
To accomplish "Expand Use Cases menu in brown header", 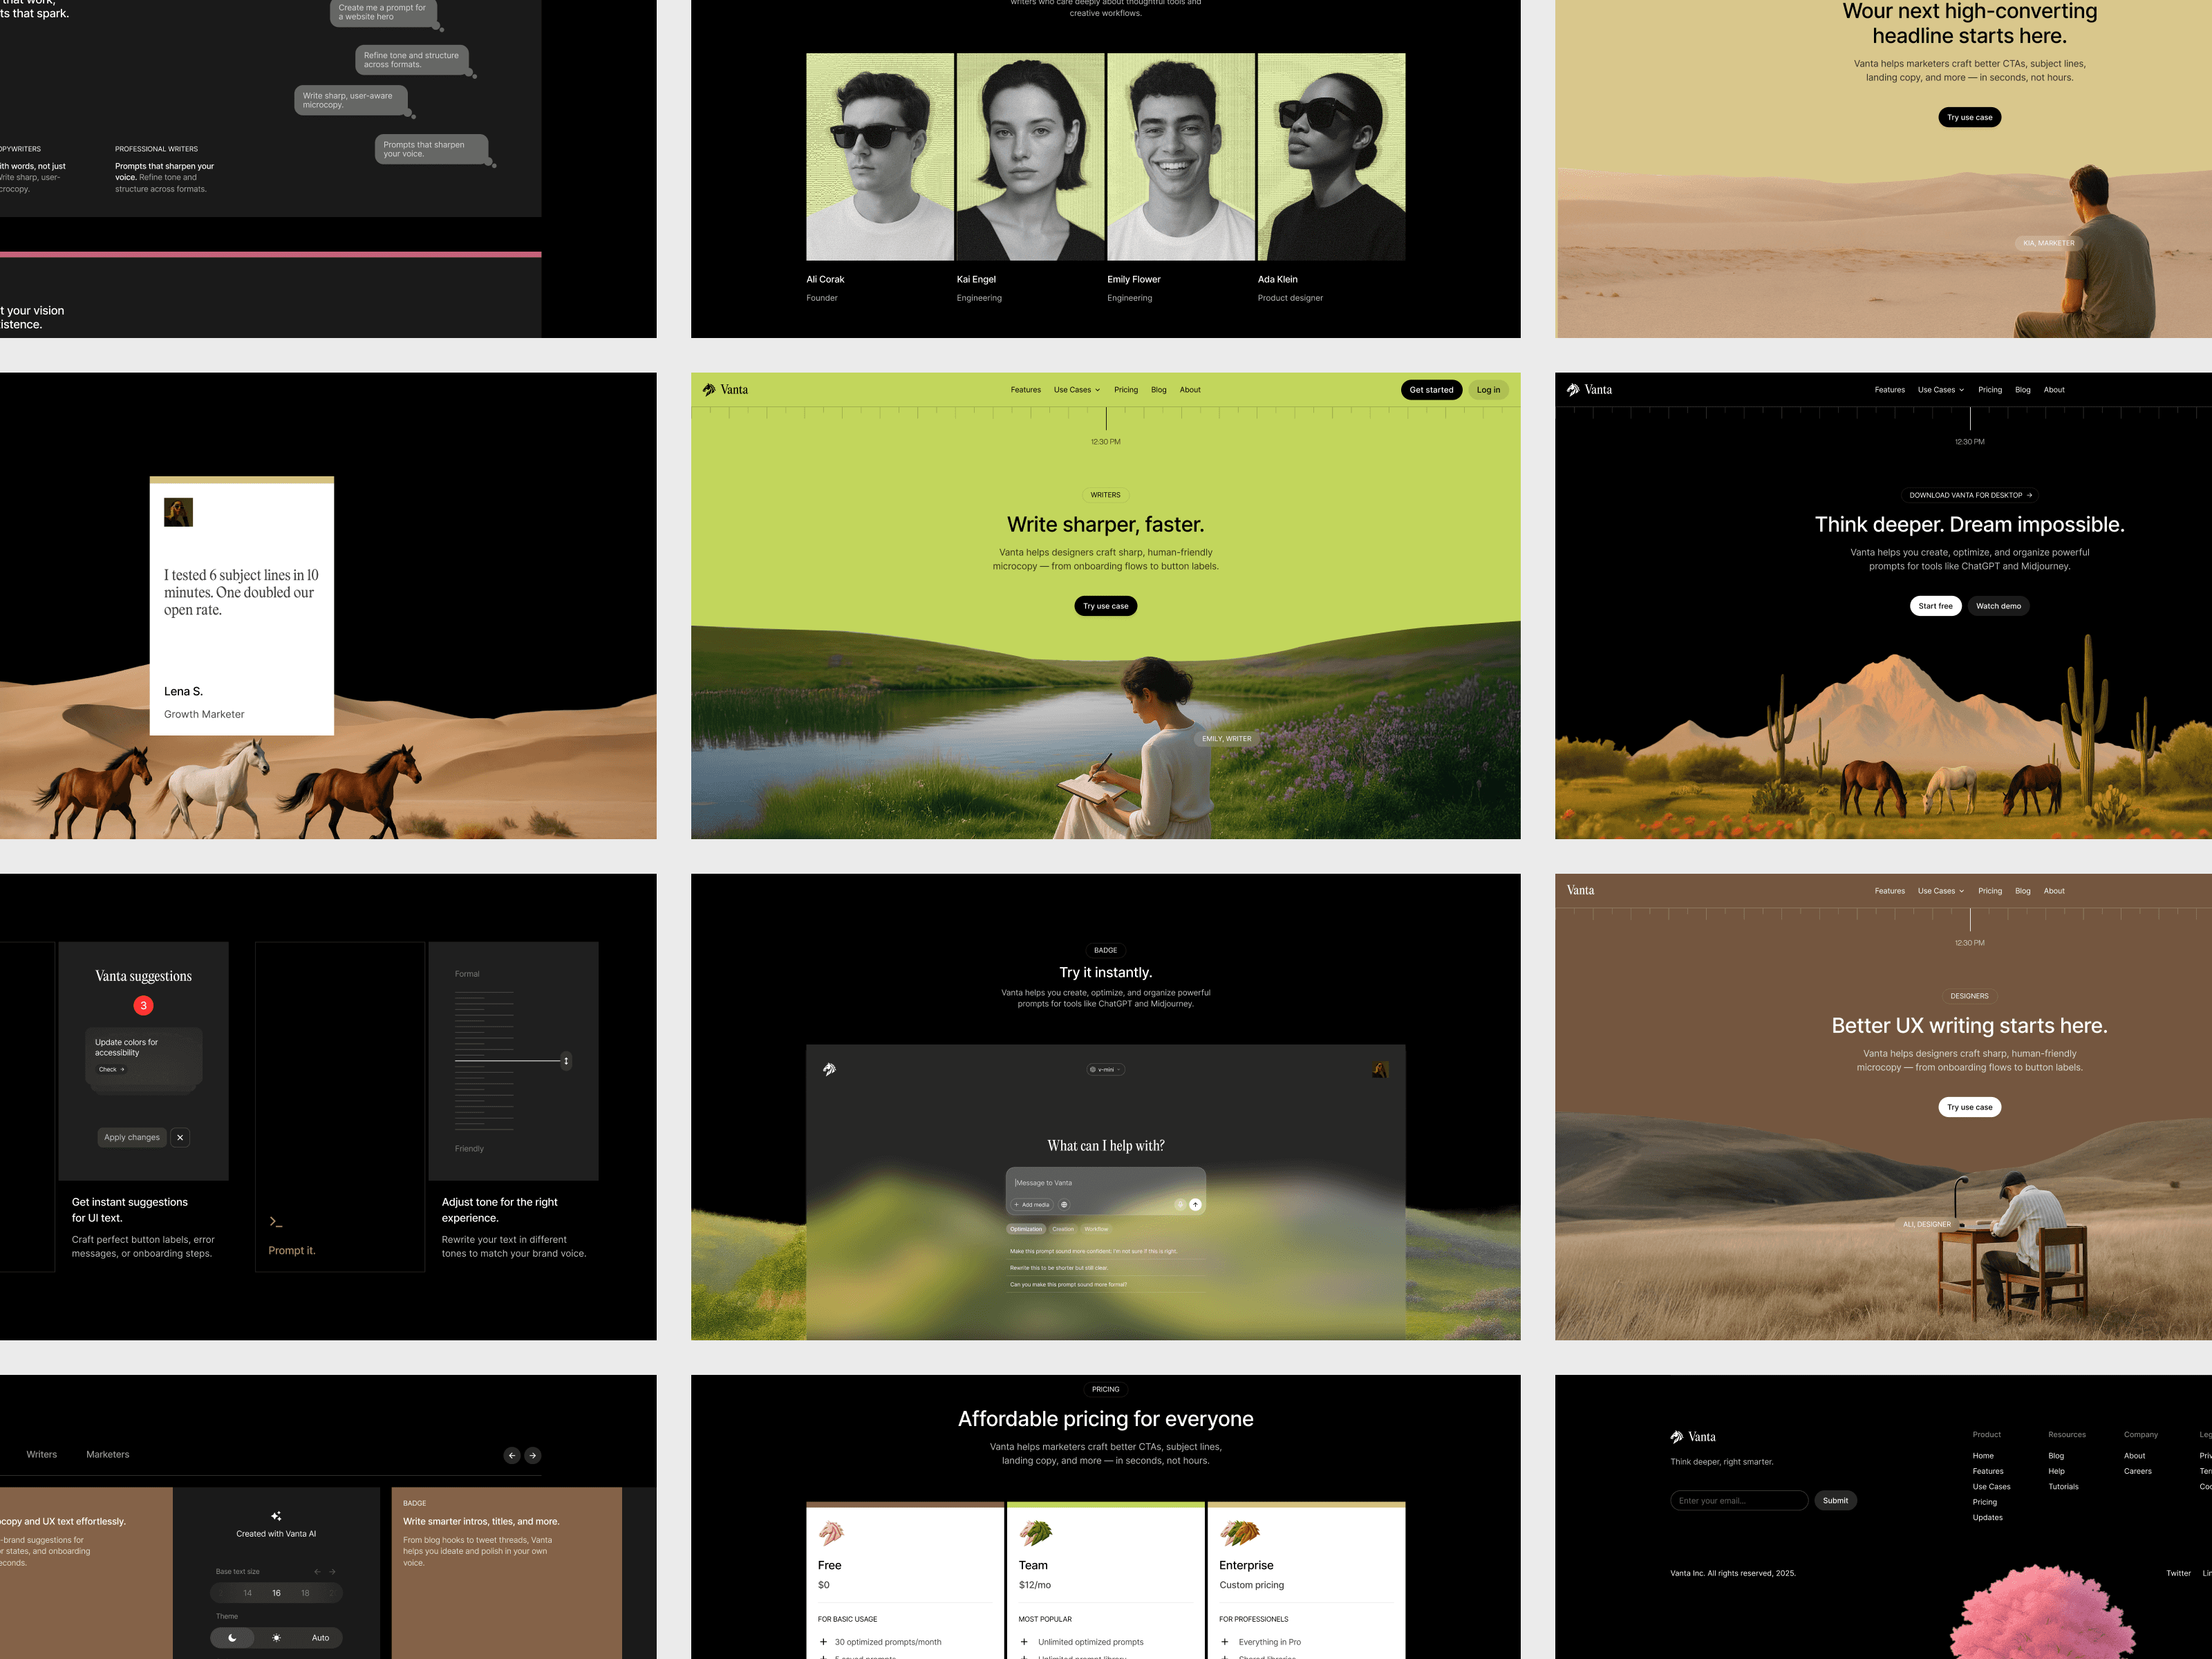I will coord(1940,891).
